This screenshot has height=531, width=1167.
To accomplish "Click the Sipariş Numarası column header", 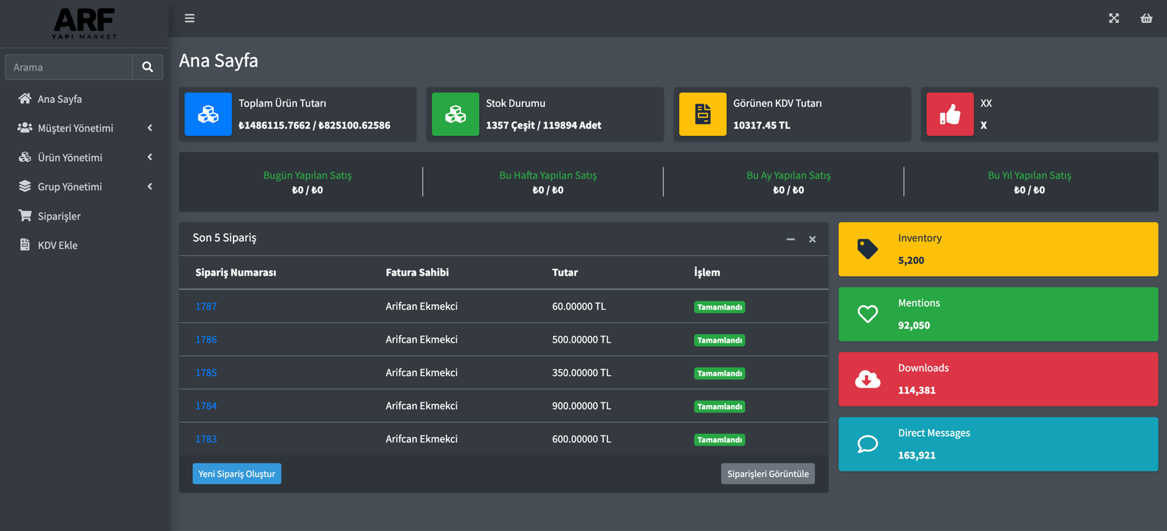I will [x=236, y=272].
